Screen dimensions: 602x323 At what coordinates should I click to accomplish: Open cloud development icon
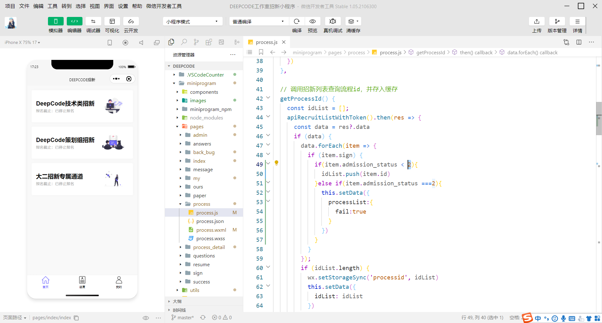(x=131, y=21)
